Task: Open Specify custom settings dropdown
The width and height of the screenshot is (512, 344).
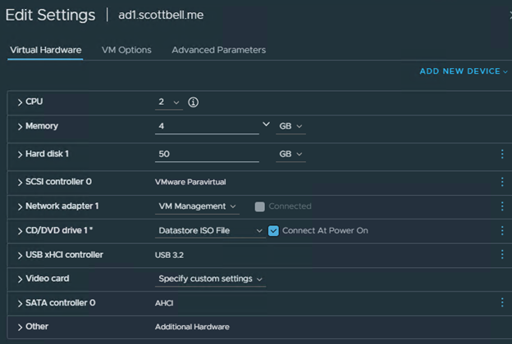Action: point(211,279)
